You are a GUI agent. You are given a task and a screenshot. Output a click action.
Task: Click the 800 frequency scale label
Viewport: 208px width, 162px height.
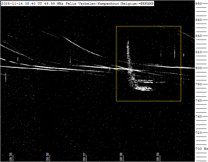[199, 68]
